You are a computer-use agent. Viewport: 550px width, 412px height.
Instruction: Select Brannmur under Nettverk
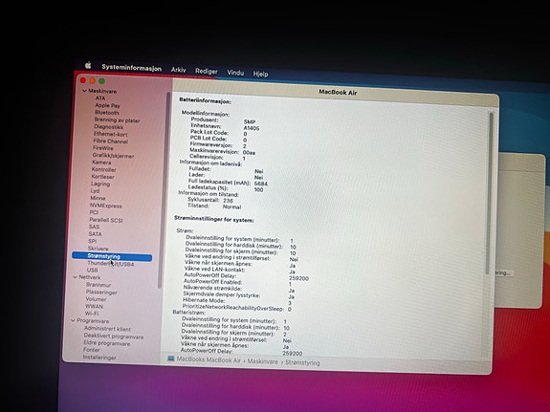pyautogui.click(x=99, y=285)
